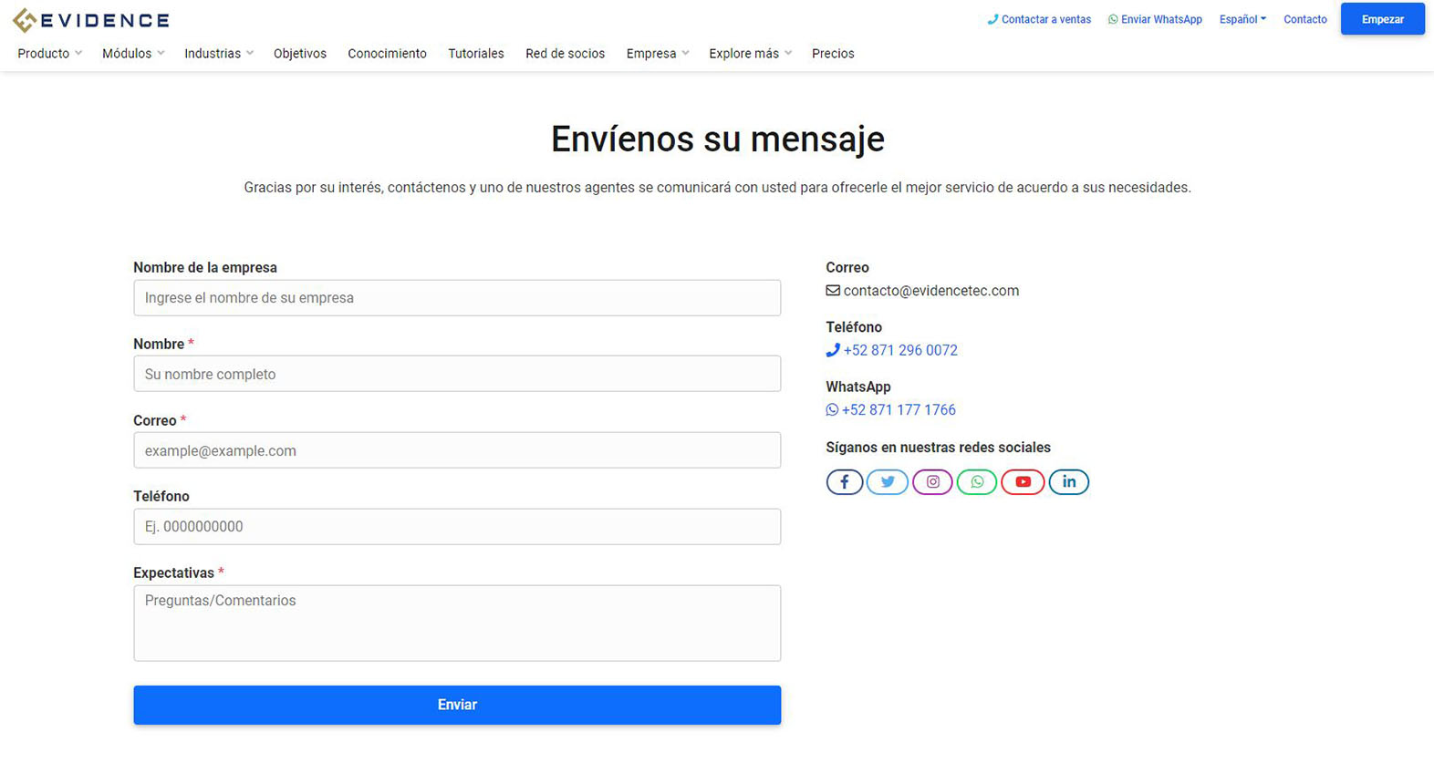1434x763 pixels.
Task: Open the Instagram social icon
Action: point(932,481)
